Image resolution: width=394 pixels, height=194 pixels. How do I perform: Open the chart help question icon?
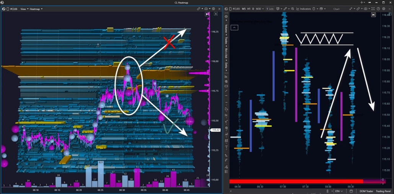378,9
